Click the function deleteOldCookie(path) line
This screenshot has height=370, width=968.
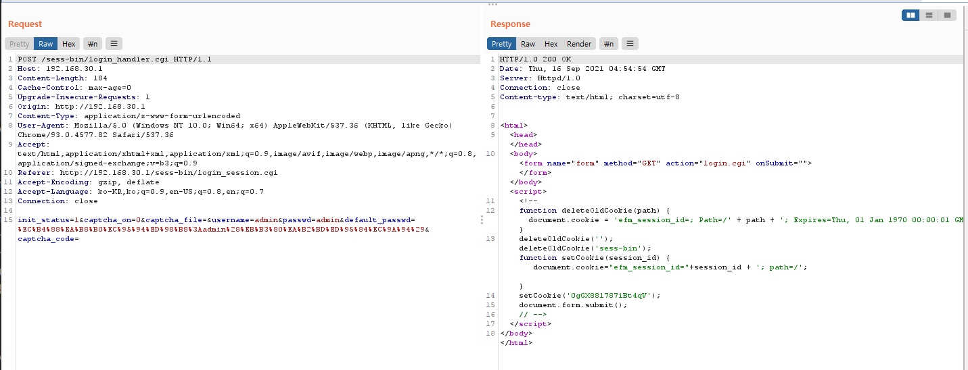(595, 211)
